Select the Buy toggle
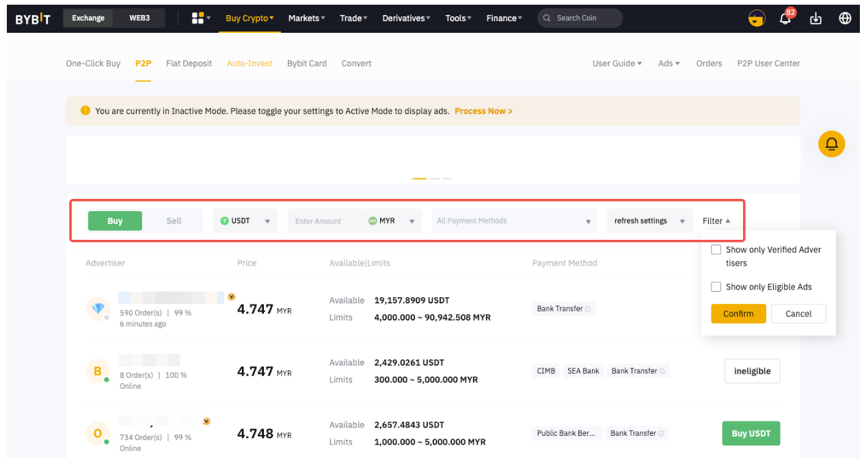The height and width of the screenshot is (466, 864). [115, 221]
